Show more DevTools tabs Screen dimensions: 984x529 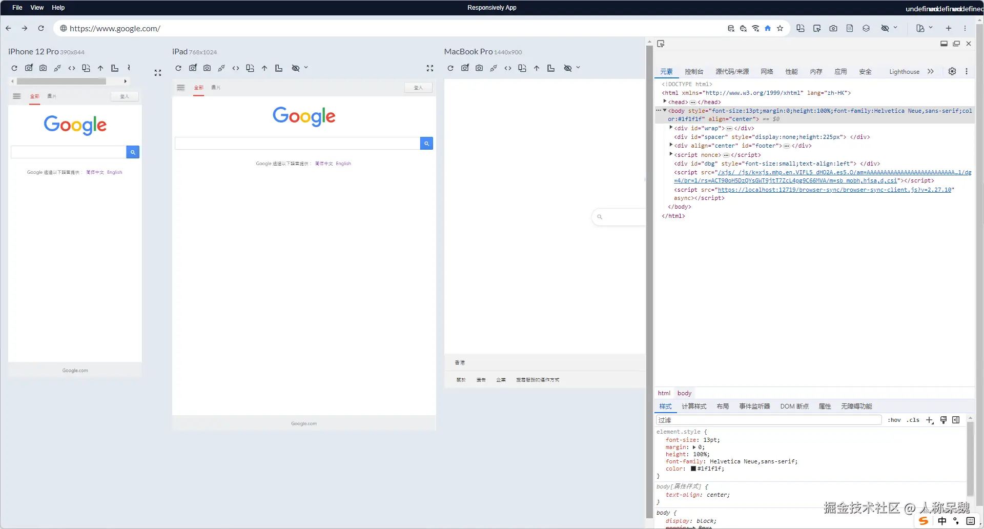931,71
